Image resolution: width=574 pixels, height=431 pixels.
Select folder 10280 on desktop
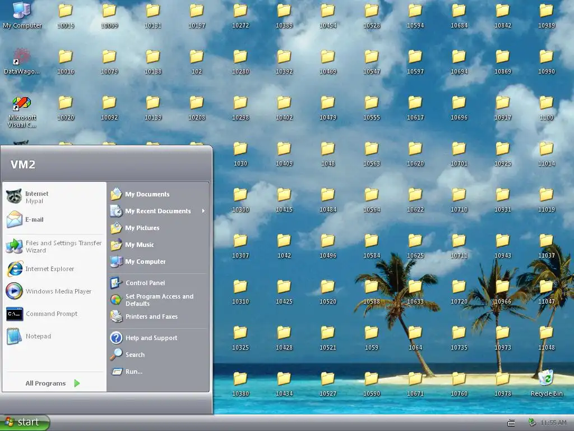click(240, 62)
